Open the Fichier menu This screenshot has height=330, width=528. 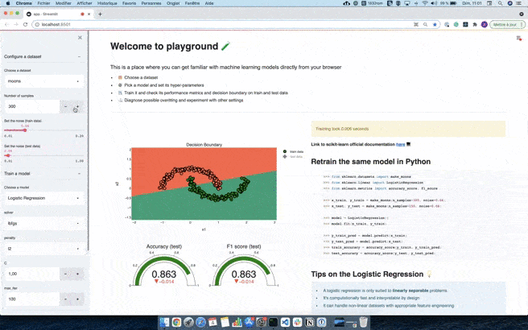pos(43,3)
